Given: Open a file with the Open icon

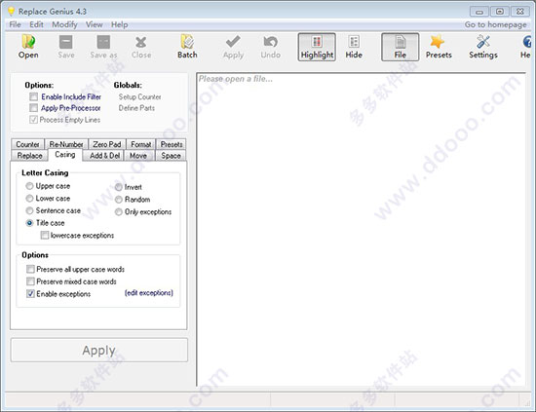Looking at the screenshot, I should point(28,47).
